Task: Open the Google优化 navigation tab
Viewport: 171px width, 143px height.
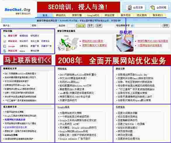Action: (x=93, y=15)
